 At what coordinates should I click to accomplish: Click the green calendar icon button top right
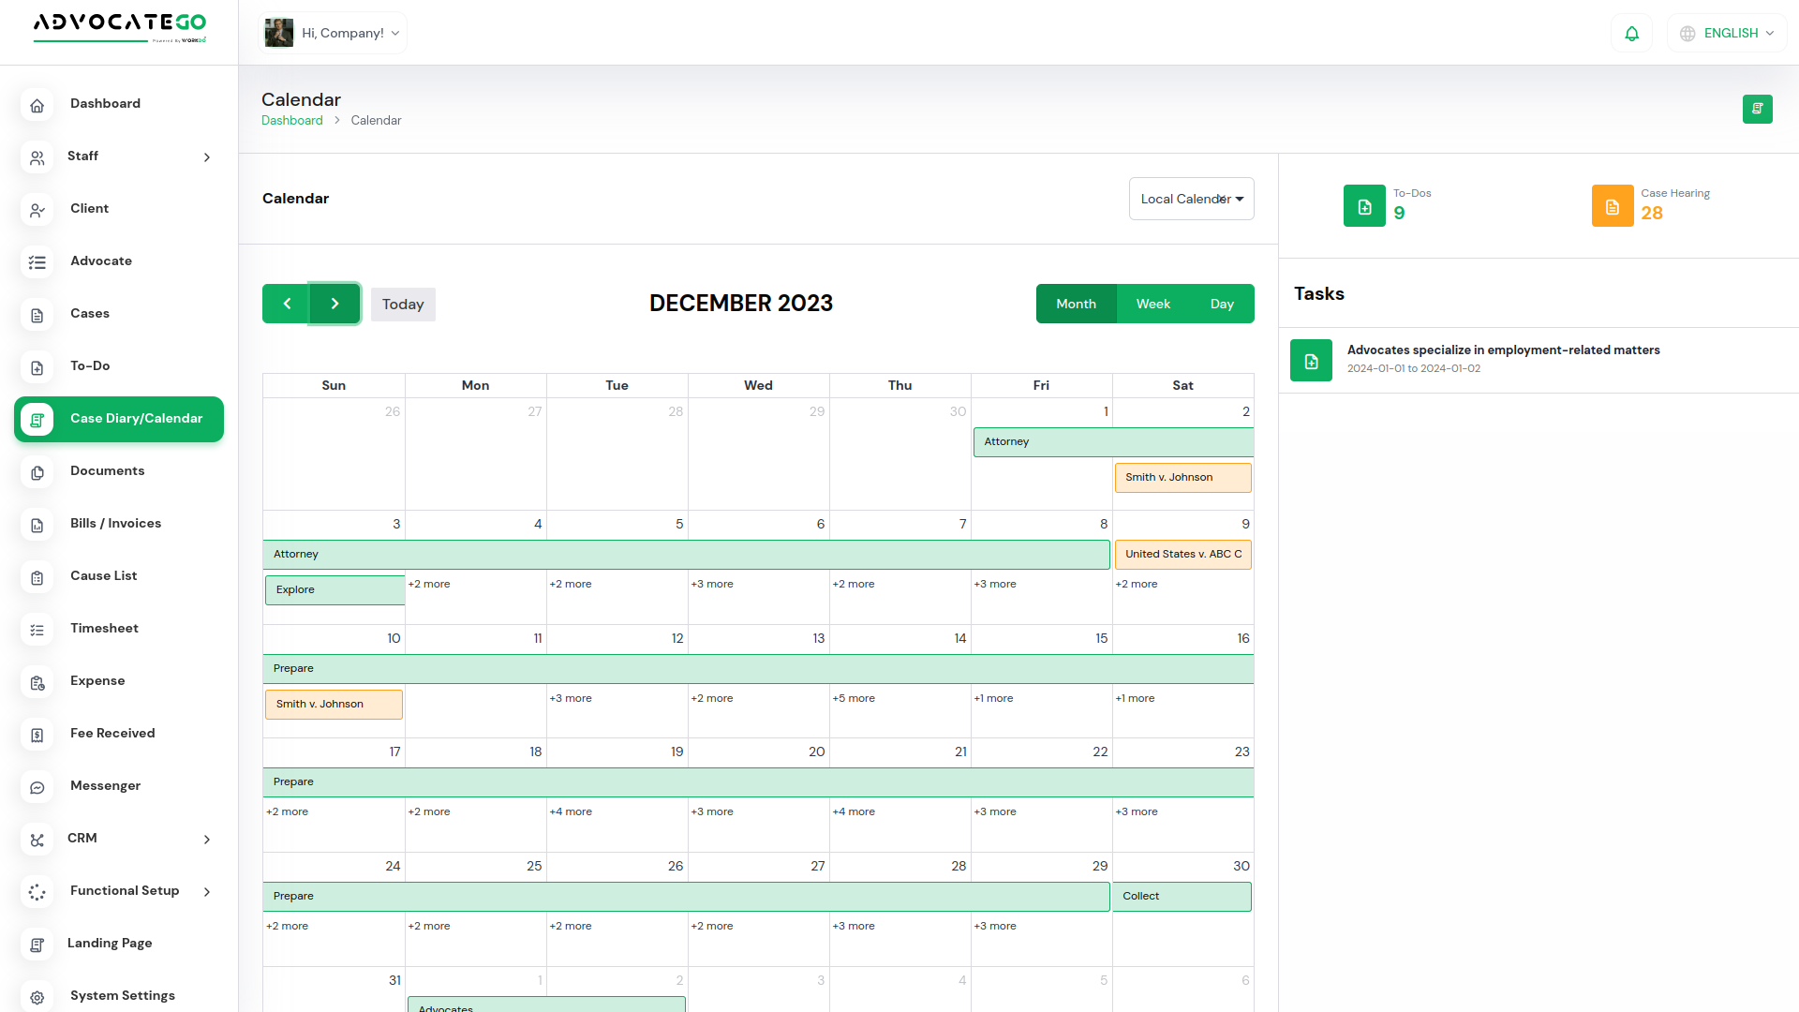(1757, 109)
